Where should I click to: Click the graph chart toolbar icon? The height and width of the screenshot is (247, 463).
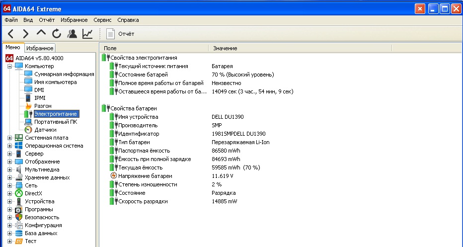(x=87, y=34)
